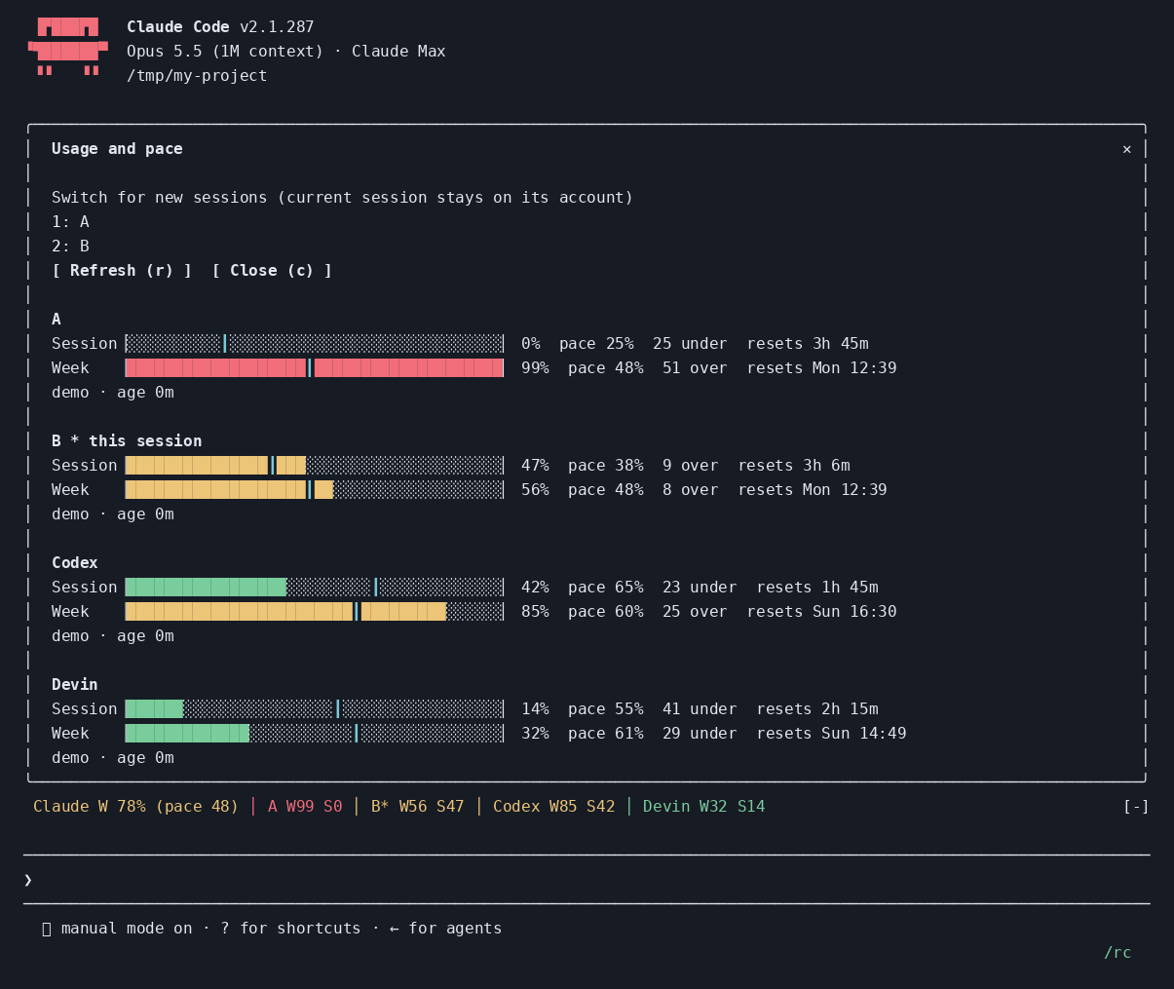Click account B Session usage bar

point(315,466)
